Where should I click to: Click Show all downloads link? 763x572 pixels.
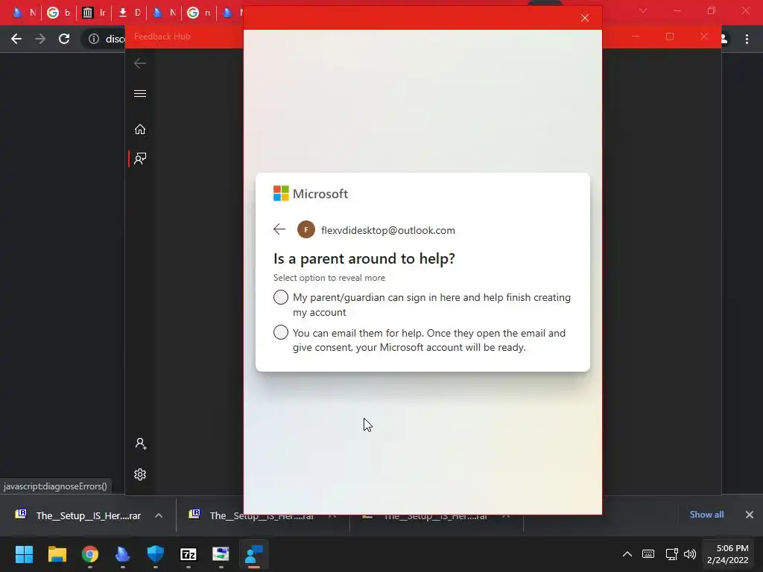pos(706,515)
